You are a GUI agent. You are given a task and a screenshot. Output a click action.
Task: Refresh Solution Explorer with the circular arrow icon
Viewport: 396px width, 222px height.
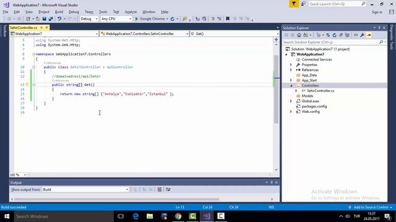(334, 35)
